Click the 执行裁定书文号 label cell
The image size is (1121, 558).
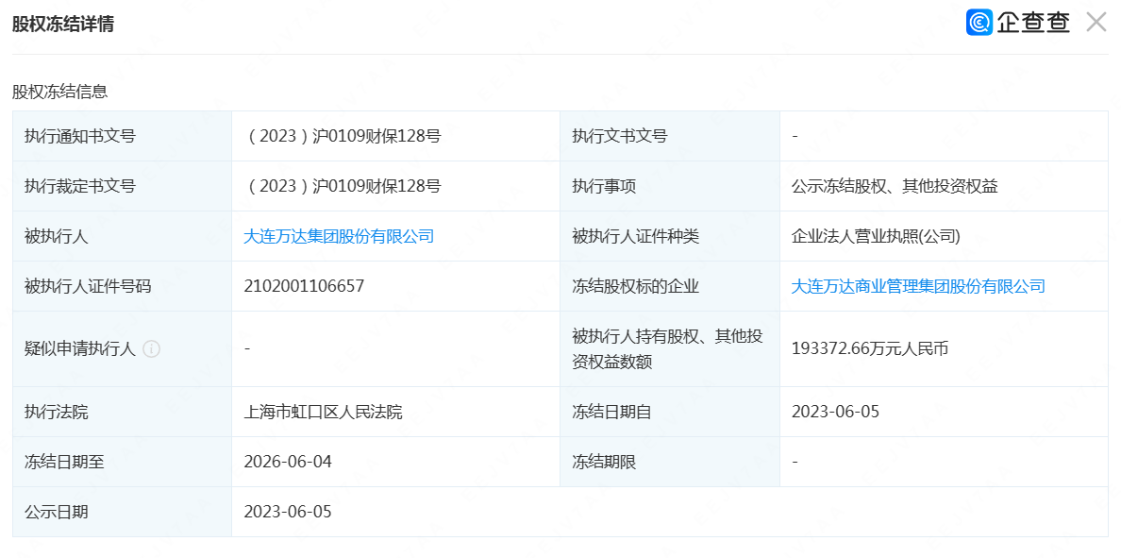tap(123, 186)
